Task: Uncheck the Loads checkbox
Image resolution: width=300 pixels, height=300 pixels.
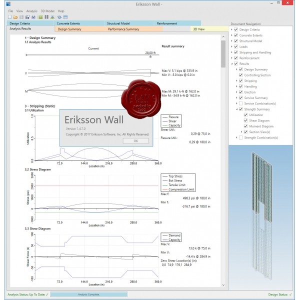Action: [x=236, y=46]
